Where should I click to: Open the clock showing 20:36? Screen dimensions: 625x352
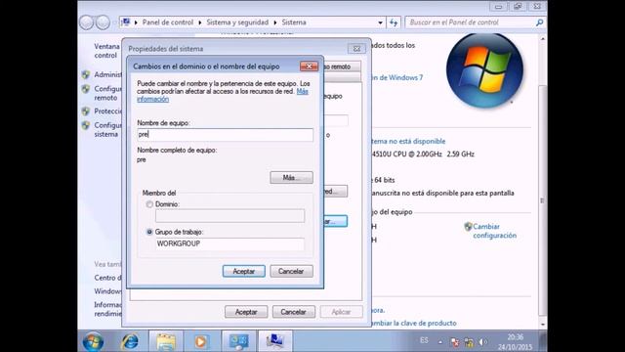(x=515, y=342)
